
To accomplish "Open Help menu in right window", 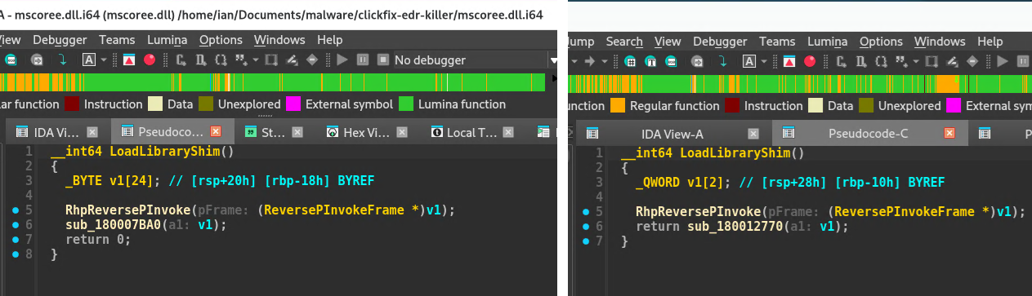I will click(990, 41).
